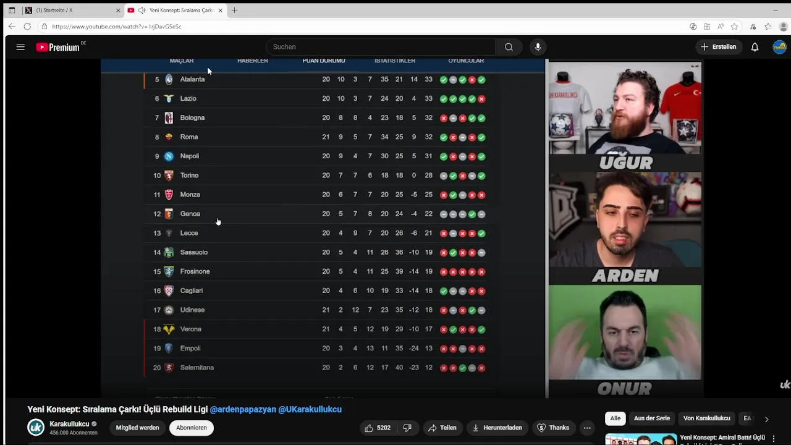Click İSTATİSTİKLER in the video
The height and width of the screenshot is (445, 791).
[395, 61]
